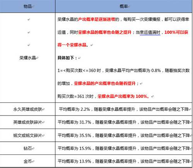This screenshot has height=168, width=193.
Task: Click the 13.9% average probability cell
Action: tap(124, 161)
